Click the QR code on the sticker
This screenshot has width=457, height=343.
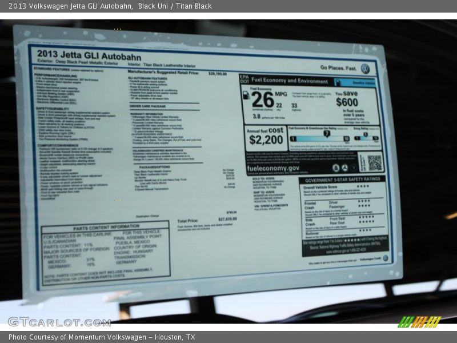pos(374,163)
